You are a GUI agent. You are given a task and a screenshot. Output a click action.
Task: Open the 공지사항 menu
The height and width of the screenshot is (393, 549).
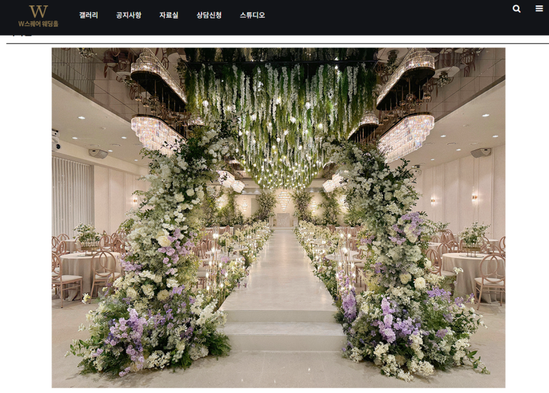[x=128, y=15]
